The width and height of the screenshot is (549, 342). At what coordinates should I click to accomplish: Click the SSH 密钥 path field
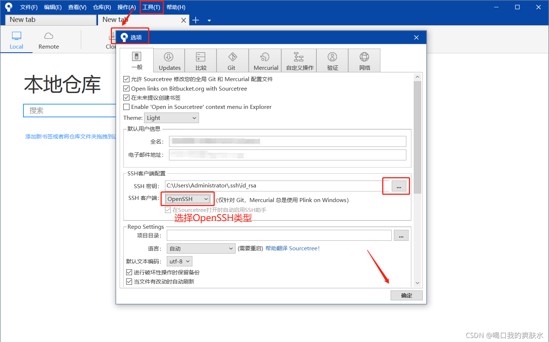[x=278, y=186]
